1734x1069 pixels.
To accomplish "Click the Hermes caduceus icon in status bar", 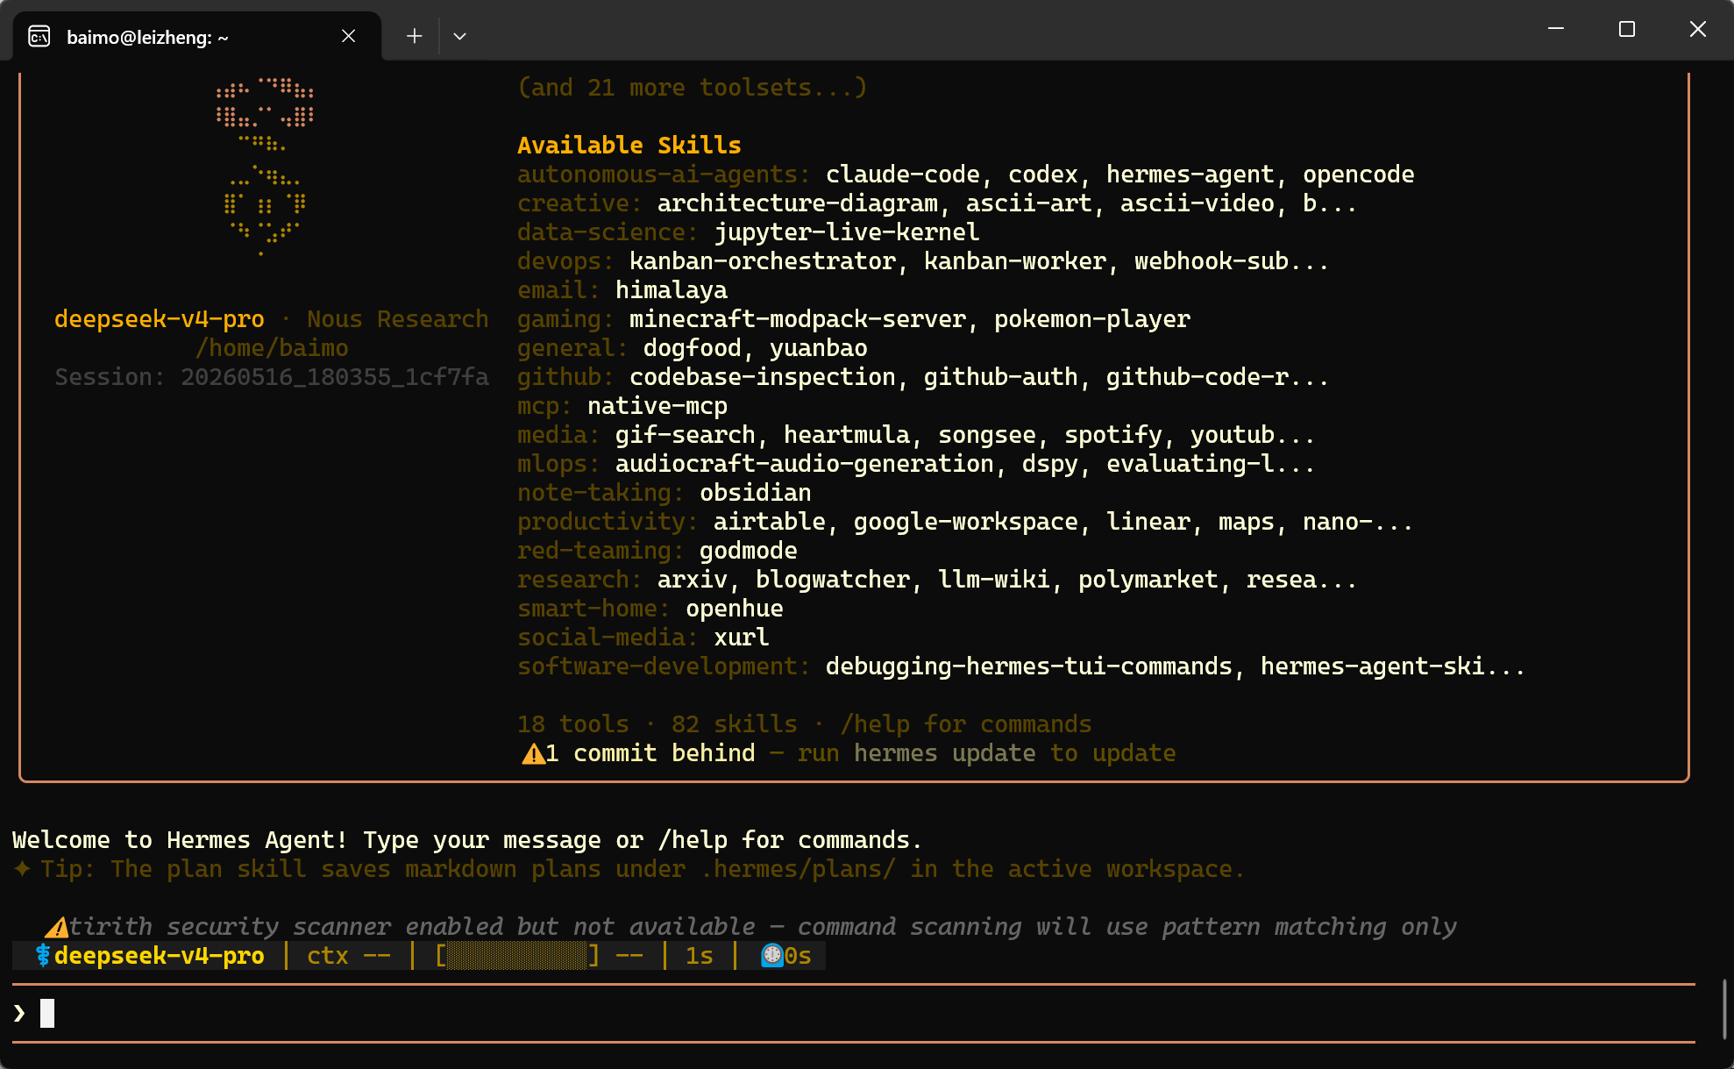I will [42, 955].
